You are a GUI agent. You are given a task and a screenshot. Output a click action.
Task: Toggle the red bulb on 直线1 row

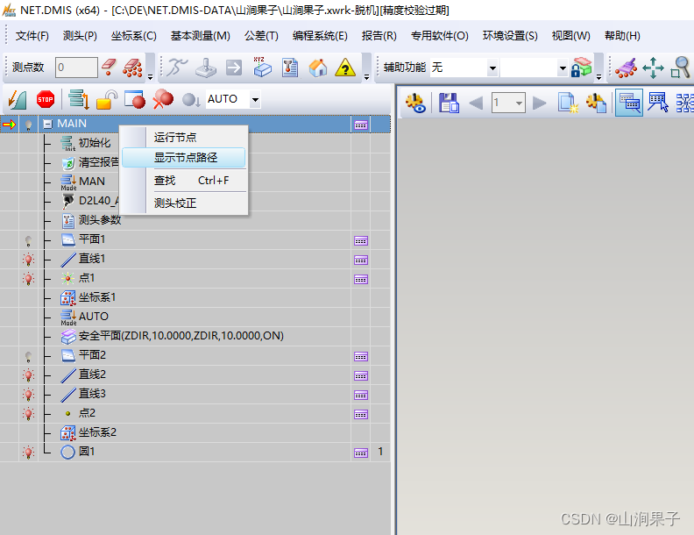[x=28, y=260]
